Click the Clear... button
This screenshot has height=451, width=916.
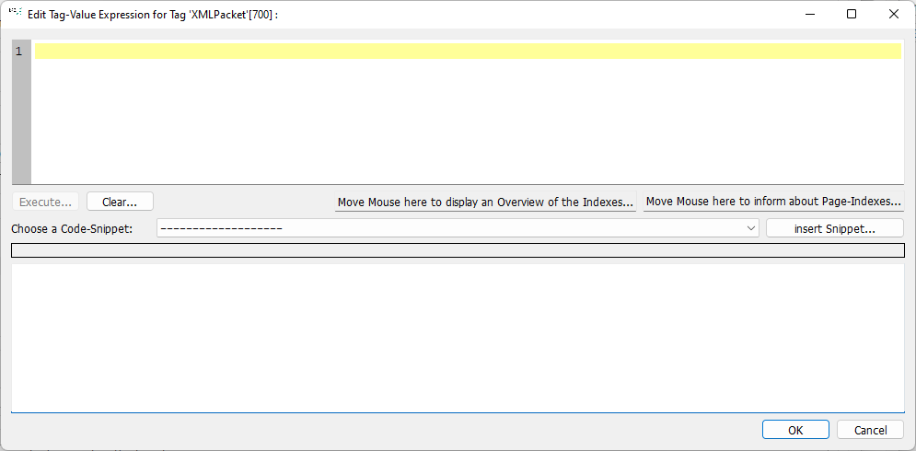(120, 202)
